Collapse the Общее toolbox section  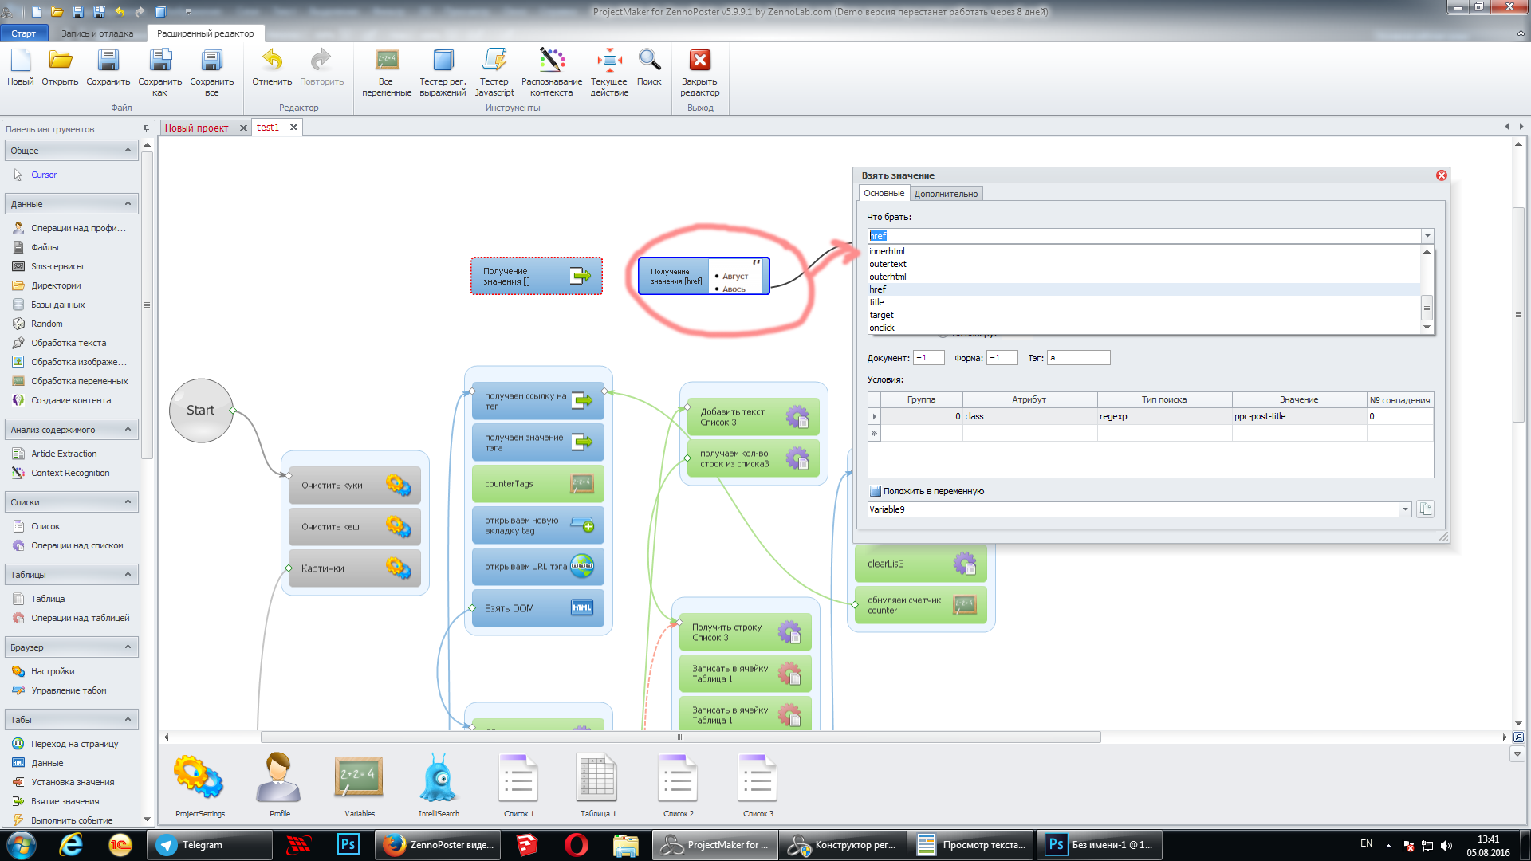[x=128, y=150]
